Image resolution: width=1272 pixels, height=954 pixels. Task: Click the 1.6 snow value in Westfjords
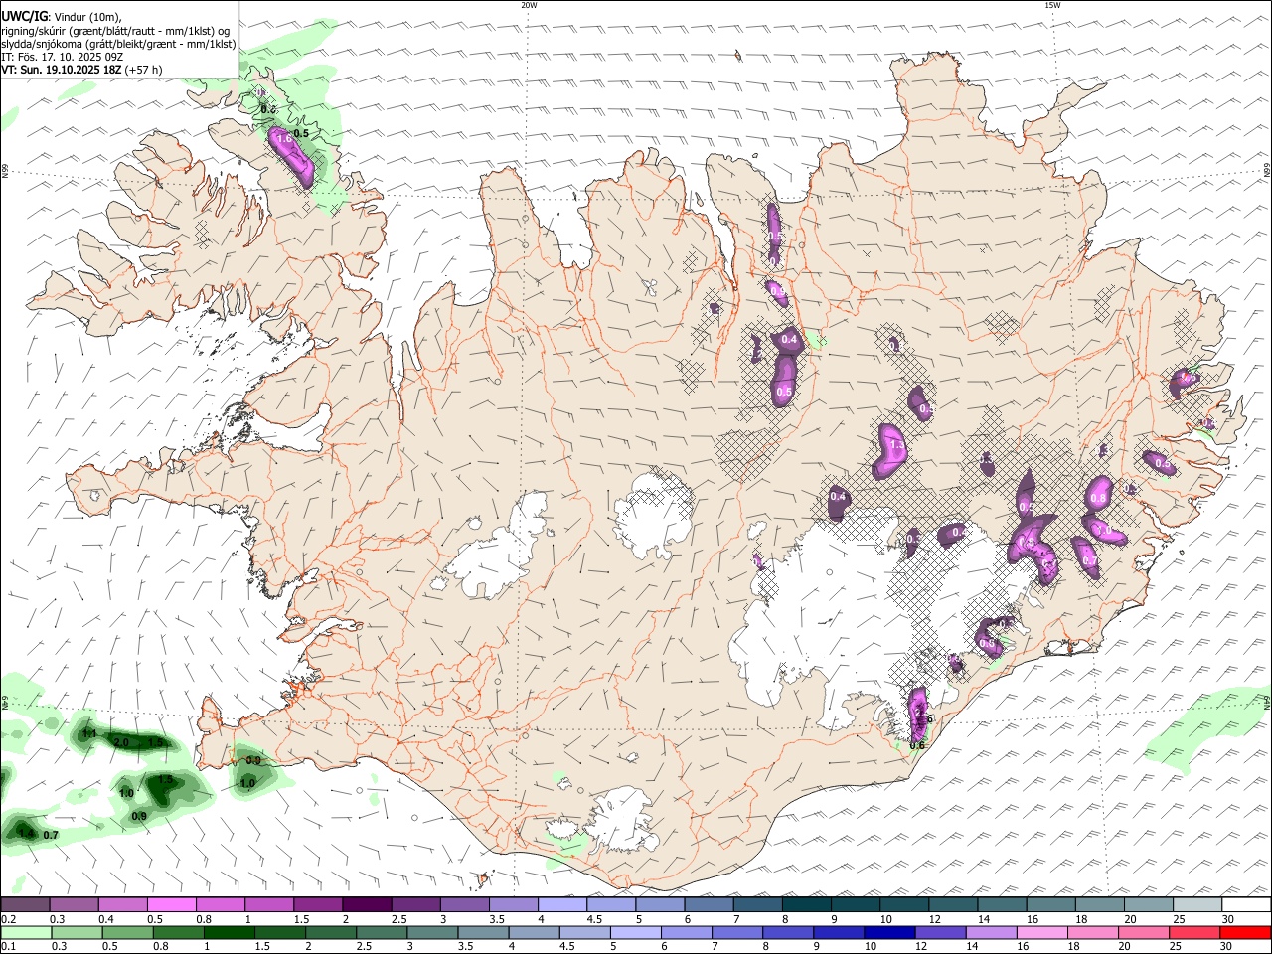[284, 139]
